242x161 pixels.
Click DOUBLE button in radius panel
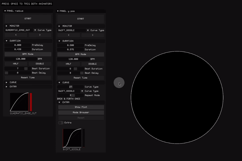40,64
